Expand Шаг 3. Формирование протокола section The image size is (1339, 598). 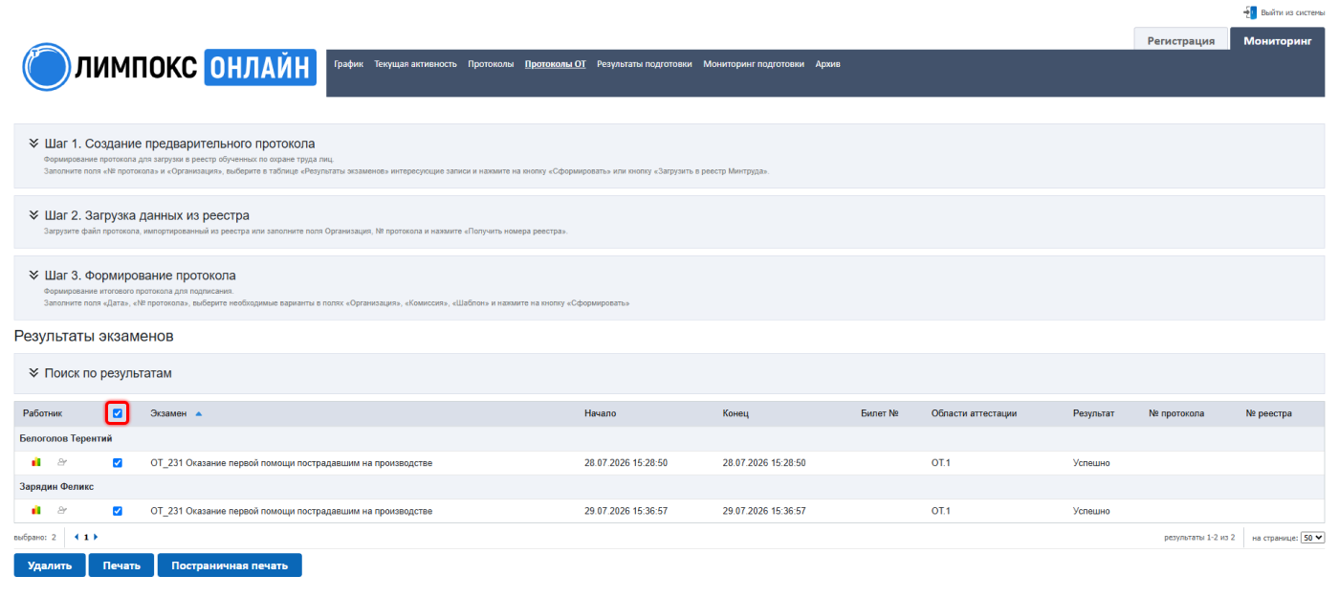132,276
